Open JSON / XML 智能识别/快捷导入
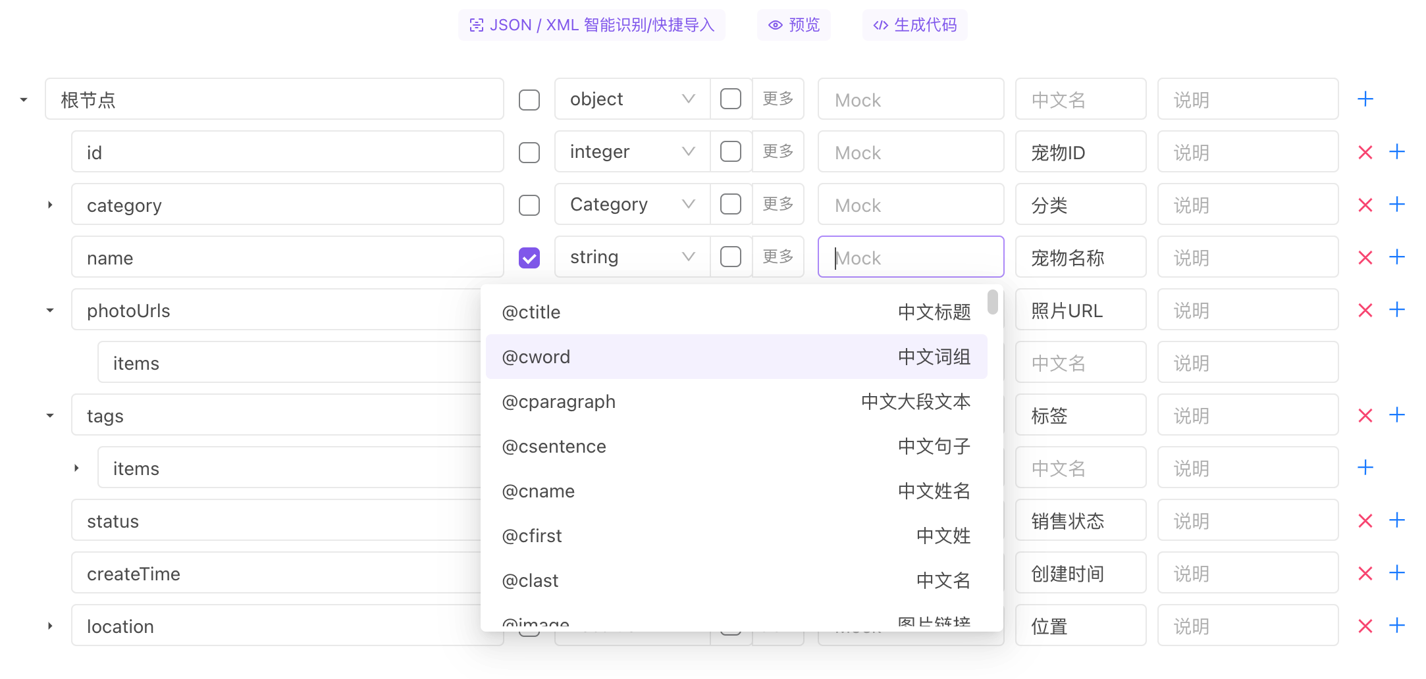 pyautogui.click(x=591, y=24)
